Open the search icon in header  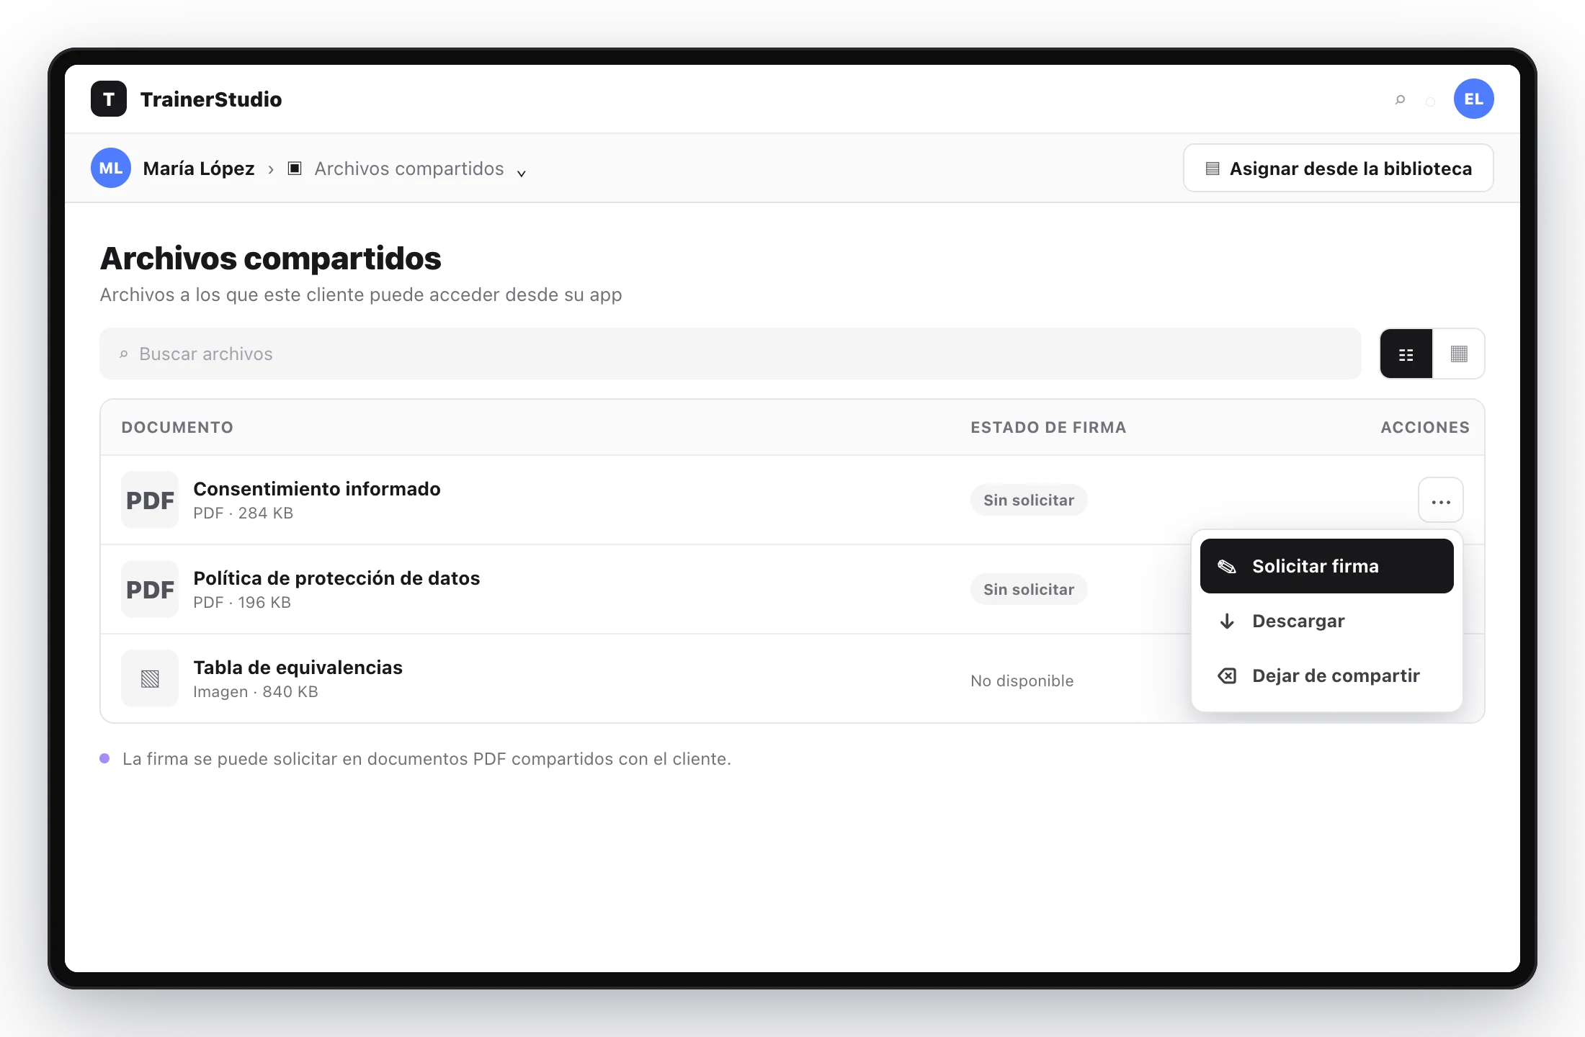pos(1400,99)
